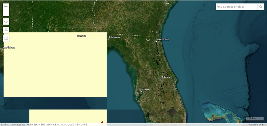Viewport: 267px width, 126px height.
Task: Focus the Find address or place field
Action: point(237,7)
